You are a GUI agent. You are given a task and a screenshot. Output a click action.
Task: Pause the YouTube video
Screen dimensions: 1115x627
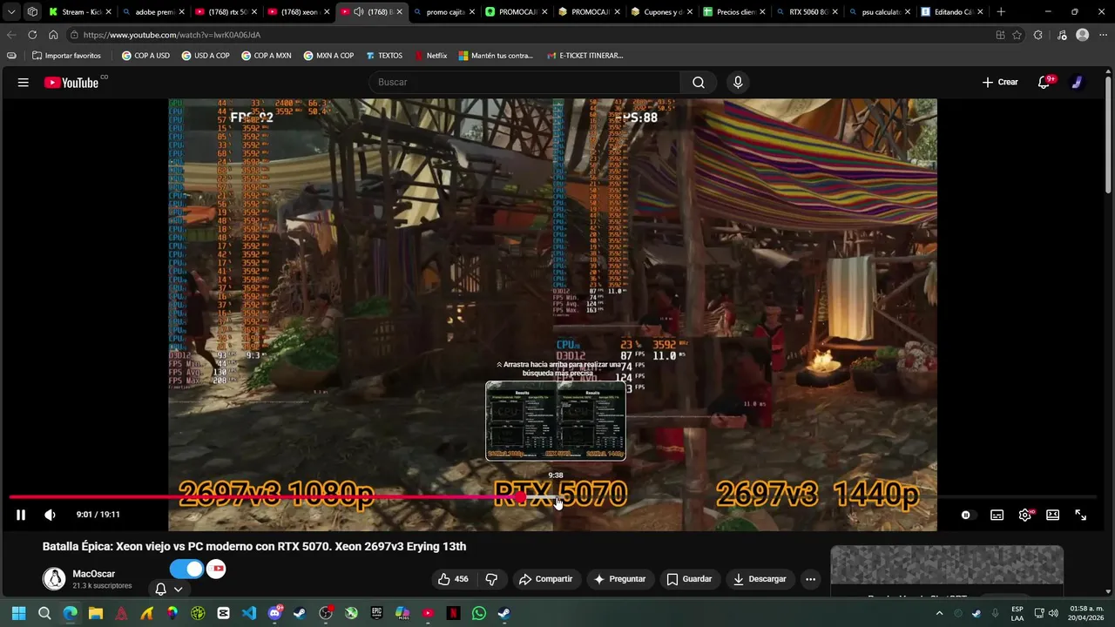[x=21, y=515]
